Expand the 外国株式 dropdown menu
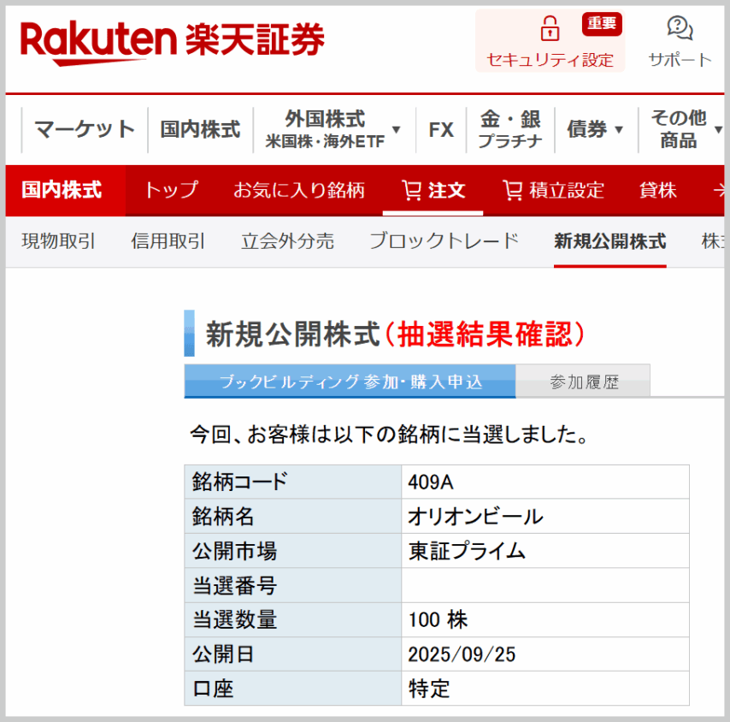Screen dimensions: 730x722 pos(396,129)
